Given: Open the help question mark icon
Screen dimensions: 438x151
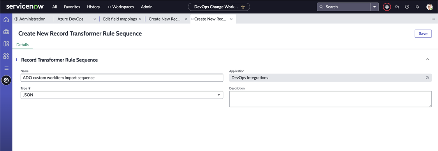Looking at the screenshot, I should (407, 7).
